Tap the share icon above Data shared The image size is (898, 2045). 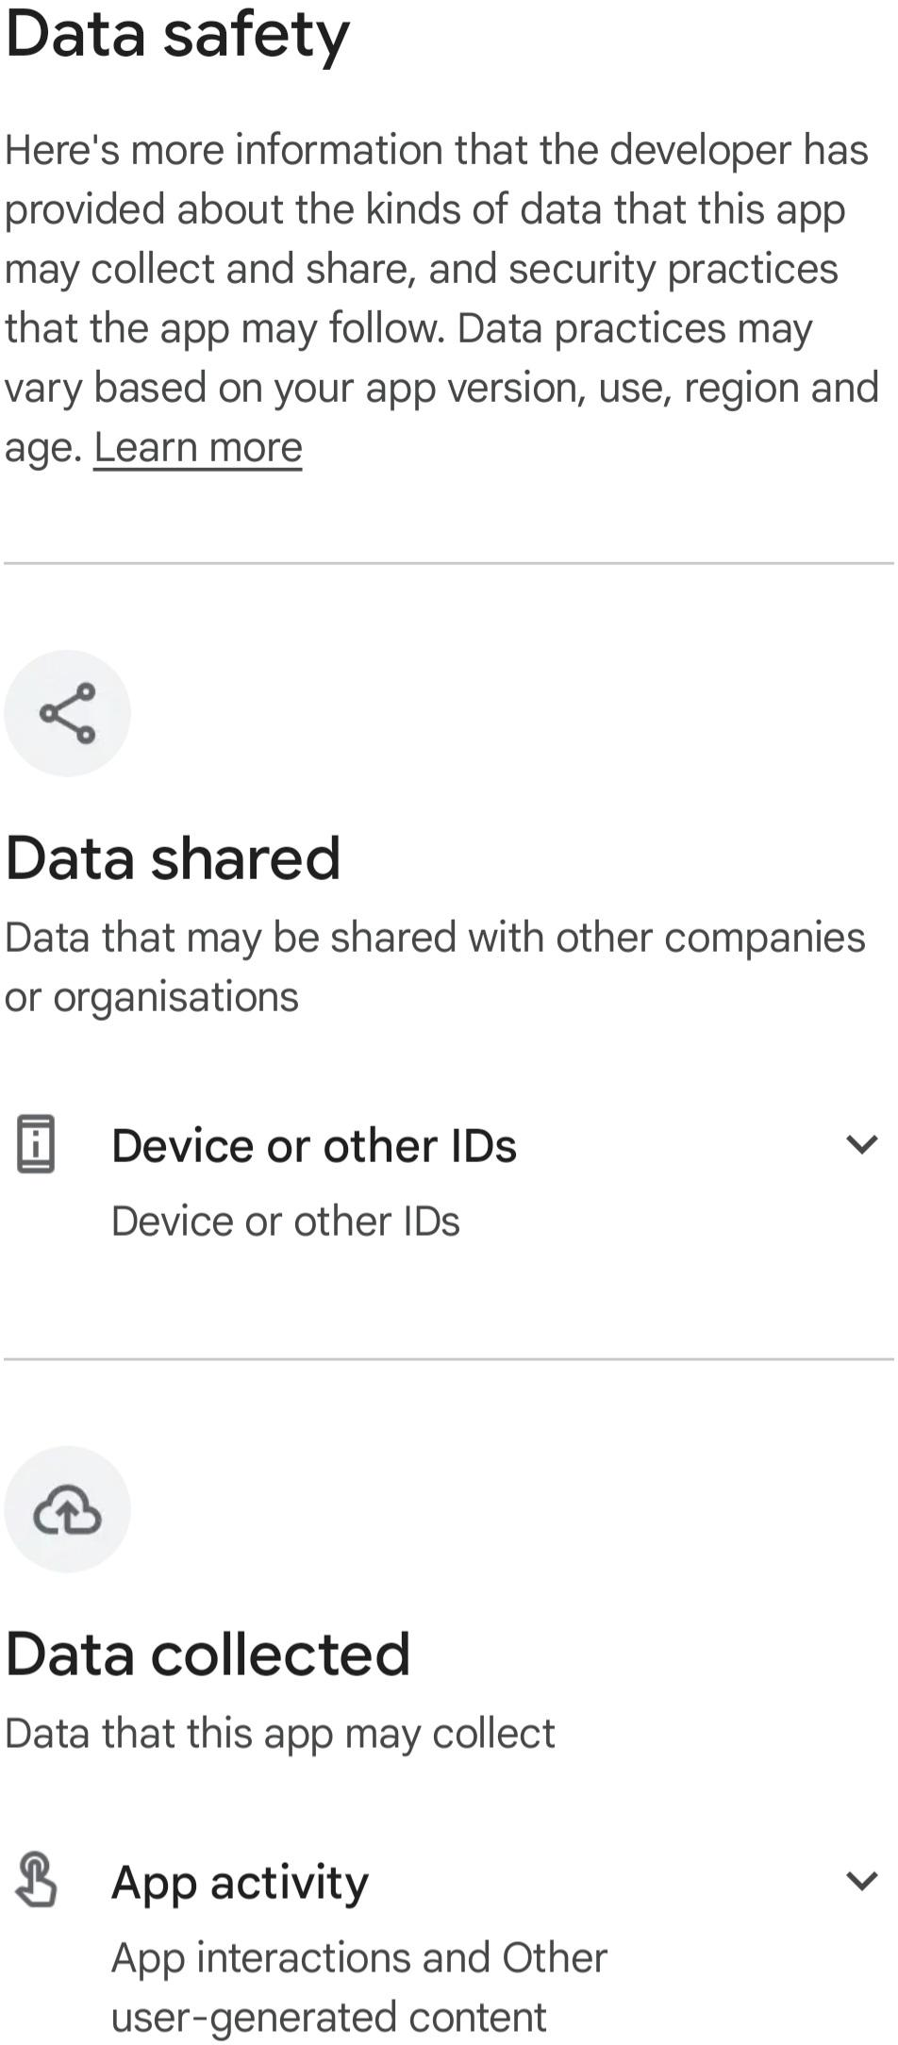pos(67,713)
